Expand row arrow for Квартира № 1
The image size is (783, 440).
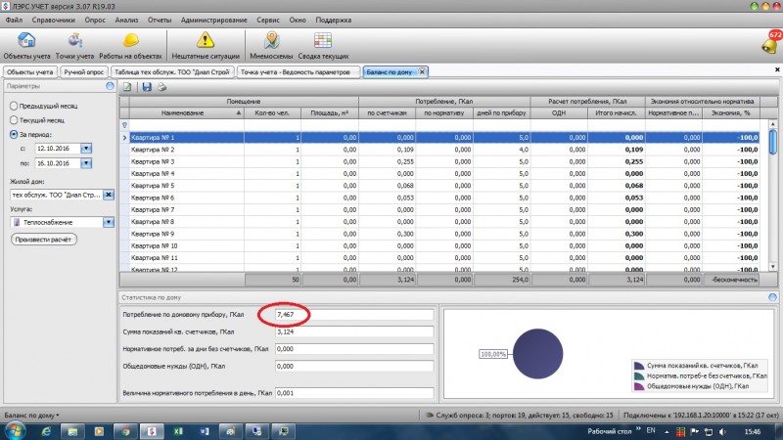(124, 137)
